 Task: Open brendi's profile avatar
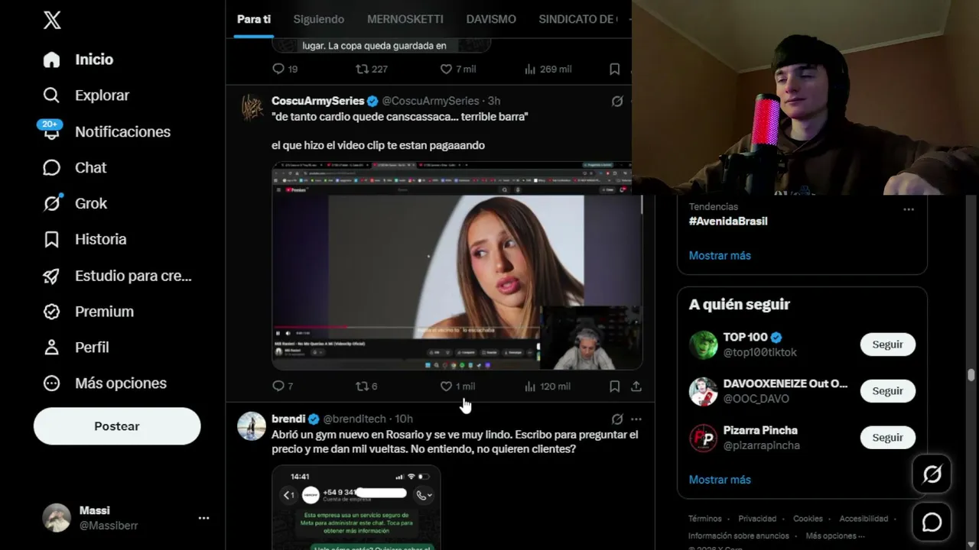[252, 426]
